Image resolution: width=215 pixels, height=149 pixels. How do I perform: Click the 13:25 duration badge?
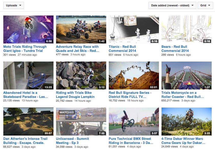click(48, 87)
